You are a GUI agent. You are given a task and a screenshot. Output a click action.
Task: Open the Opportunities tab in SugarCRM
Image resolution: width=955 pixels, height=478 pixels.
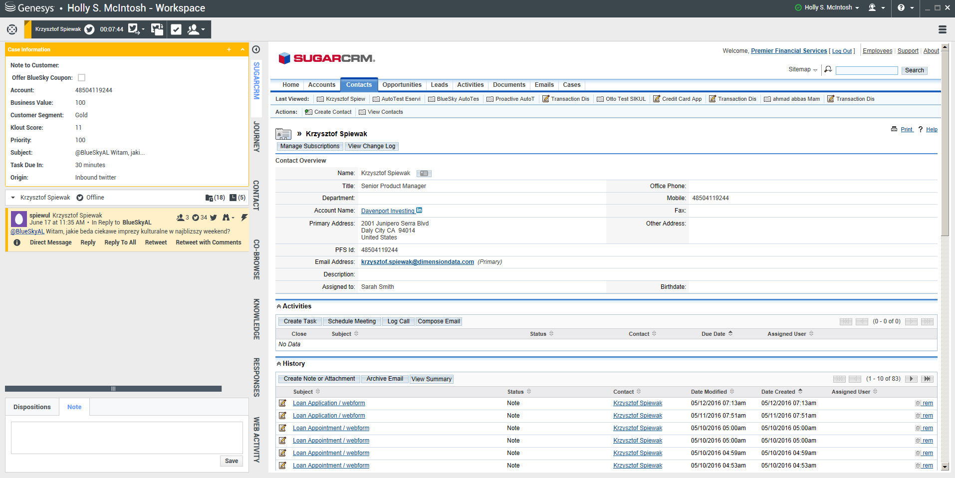pyautogui.click(x=402, y=85)
